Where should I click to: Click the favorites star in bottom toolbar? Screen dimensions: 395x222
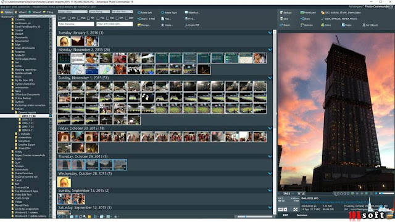coord(115,216)
